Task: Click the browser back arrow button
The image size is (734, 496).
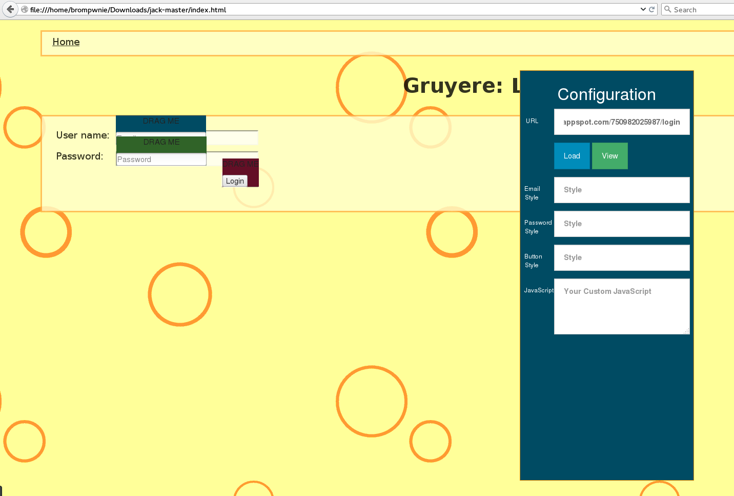Action: tap(10, 9)
